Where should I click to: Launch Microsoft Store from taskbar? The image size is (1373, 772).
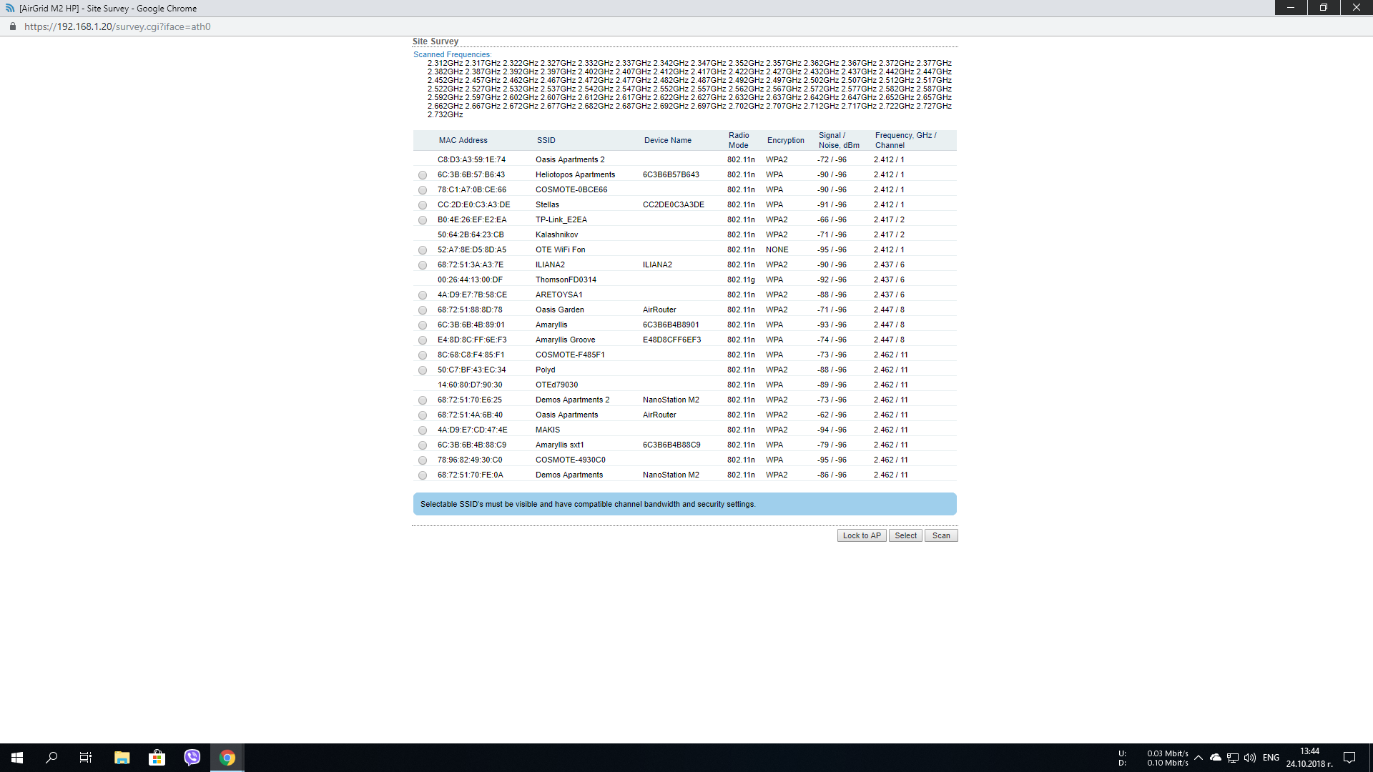click(x=157, y=758)
